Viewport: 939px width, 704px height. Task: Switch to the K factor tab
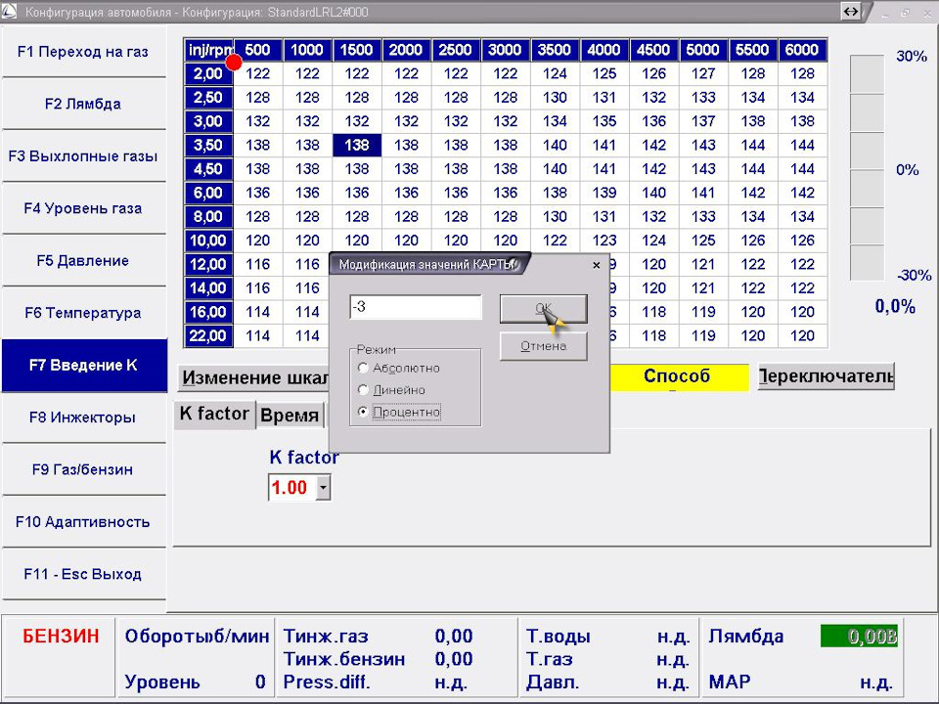[x=214, y=414]
